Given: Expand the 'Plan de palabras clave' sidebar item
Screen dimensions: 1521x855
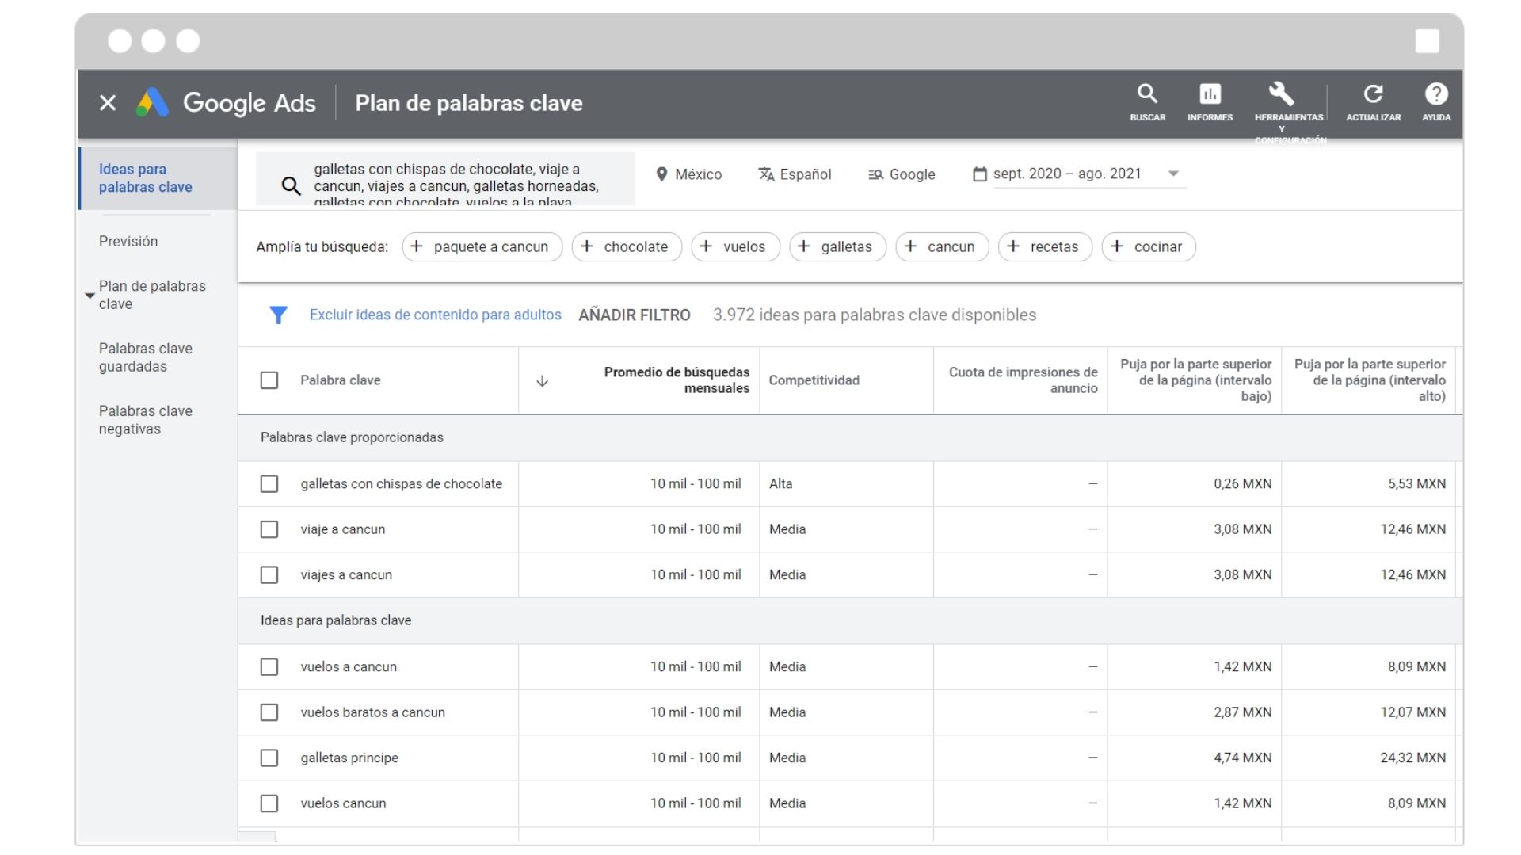Looking at the screenshot, I should point(90,296).
